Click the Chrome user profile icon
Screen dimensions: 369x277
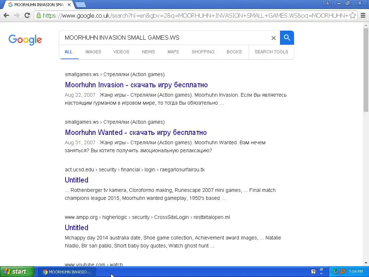tap(327, 3)
